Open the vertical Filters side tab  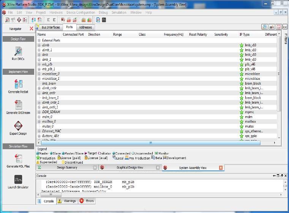coord(286,39)
